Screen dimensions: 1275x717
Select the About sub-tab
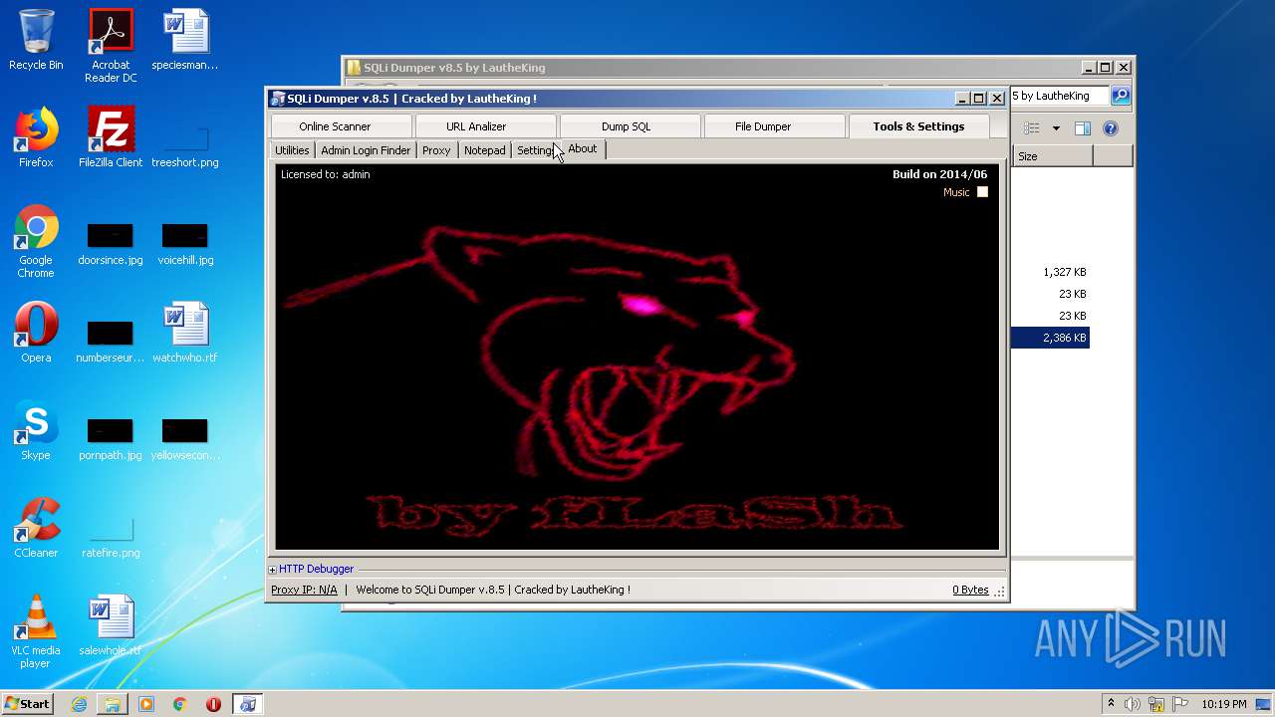[x=583, y=149]
